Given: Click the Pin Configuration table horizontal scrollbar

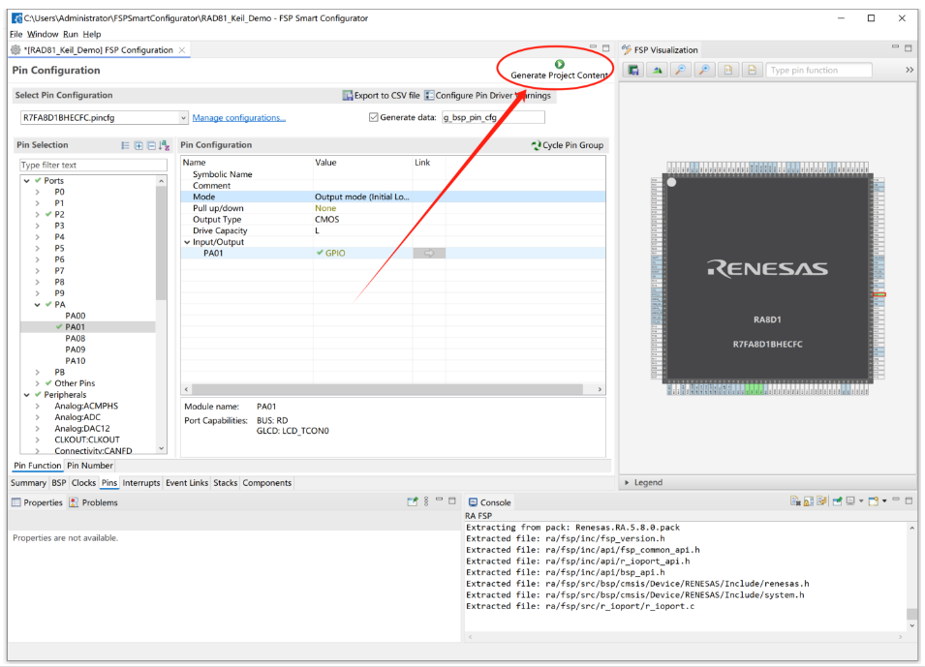Looking at the screenshot, I should 387,389.
